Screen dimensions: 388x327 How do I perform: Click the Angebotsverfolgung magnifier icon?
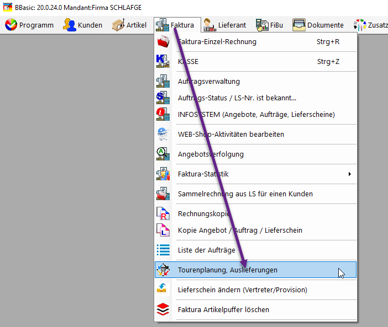[163, 154]
